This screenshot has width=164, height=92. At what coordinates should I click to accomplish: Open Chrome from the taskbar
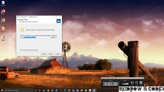tap(48, 90)
